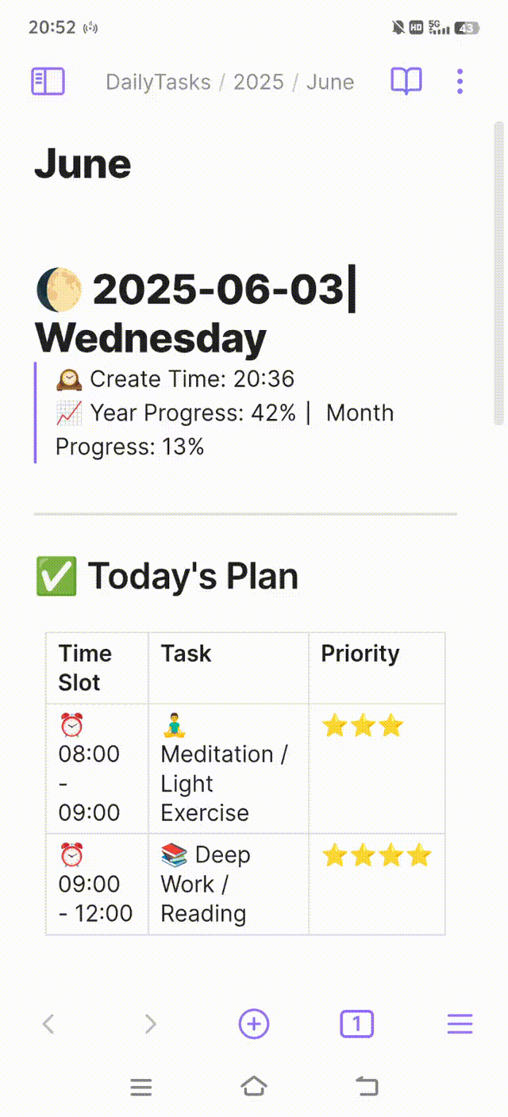Click the June page title
This screenshot has width=508, height=1117.
pos(83,164)
